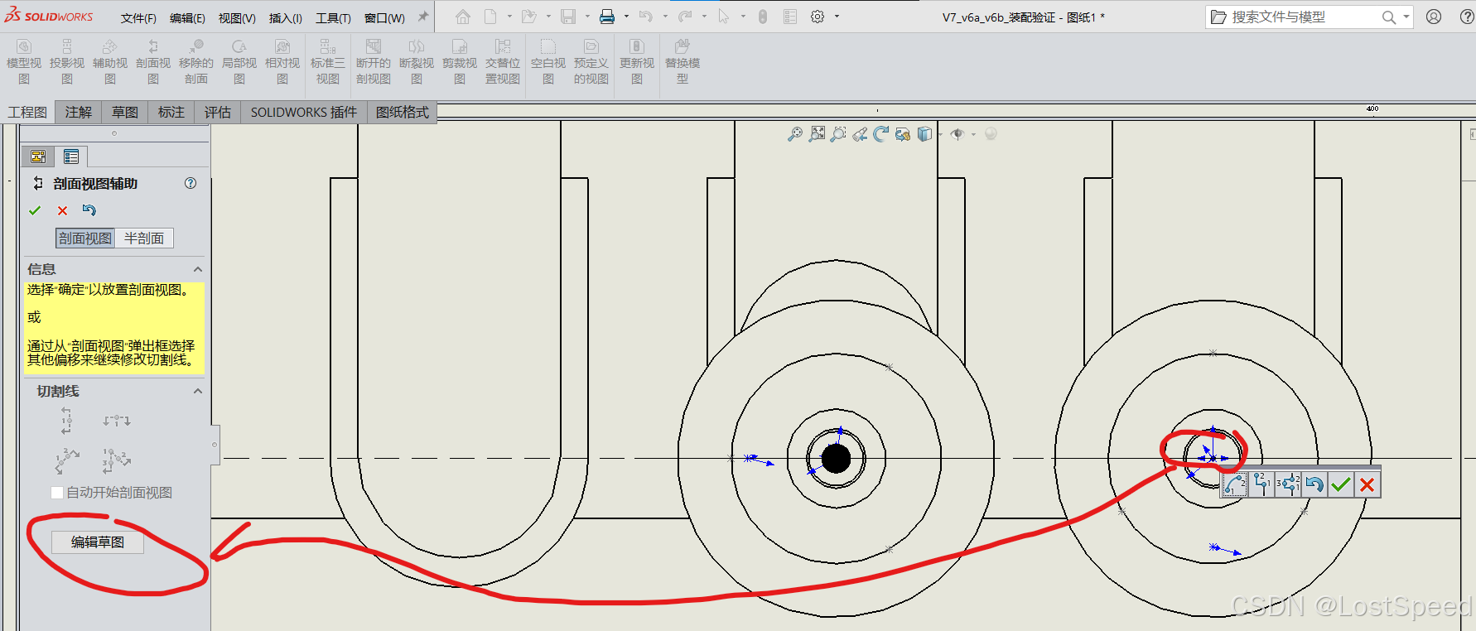Click the Standard 3 View (标准三视图) tool
Viewport: 1476px width, 631px height.
(328, 61)
